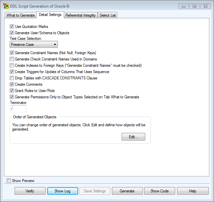Viewport: 214px width, 202px height.
Task: Toggle Generate Permissions Only to Object Types
Action: click(x=12, y=97)
